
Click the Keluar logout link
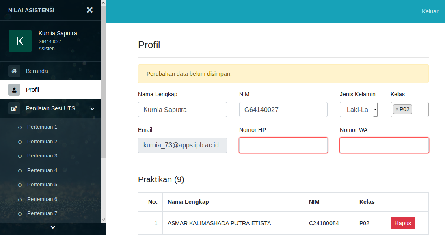coord(430,11)
